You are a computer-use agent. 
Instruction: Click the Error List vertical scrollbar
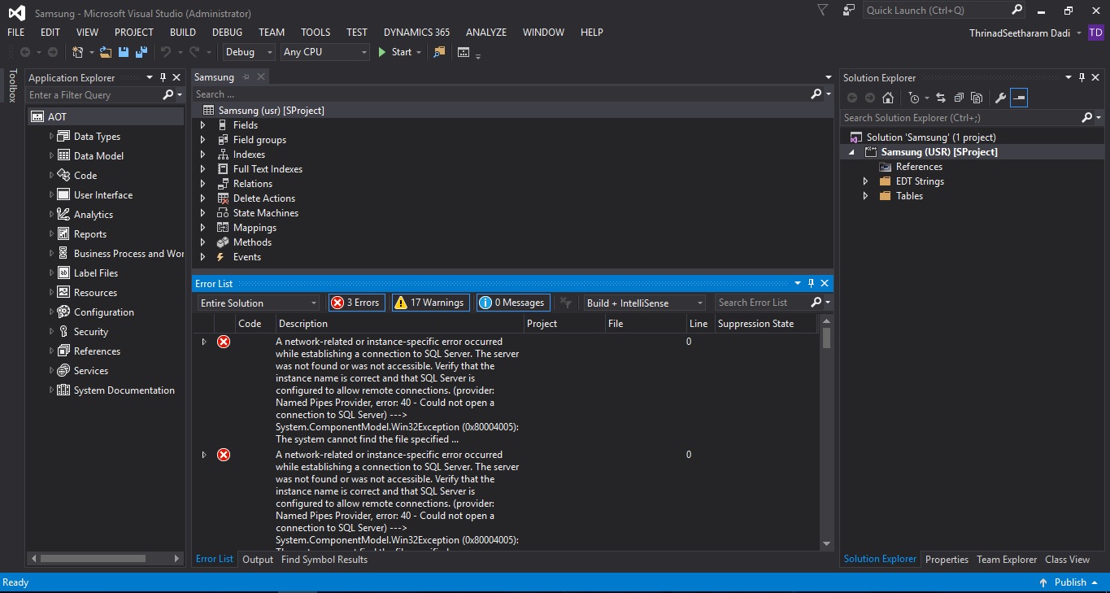coord(827,337)
